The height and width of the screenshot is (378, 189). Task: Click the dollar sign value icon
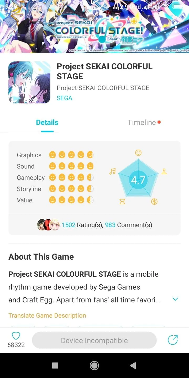click(154, 202)
